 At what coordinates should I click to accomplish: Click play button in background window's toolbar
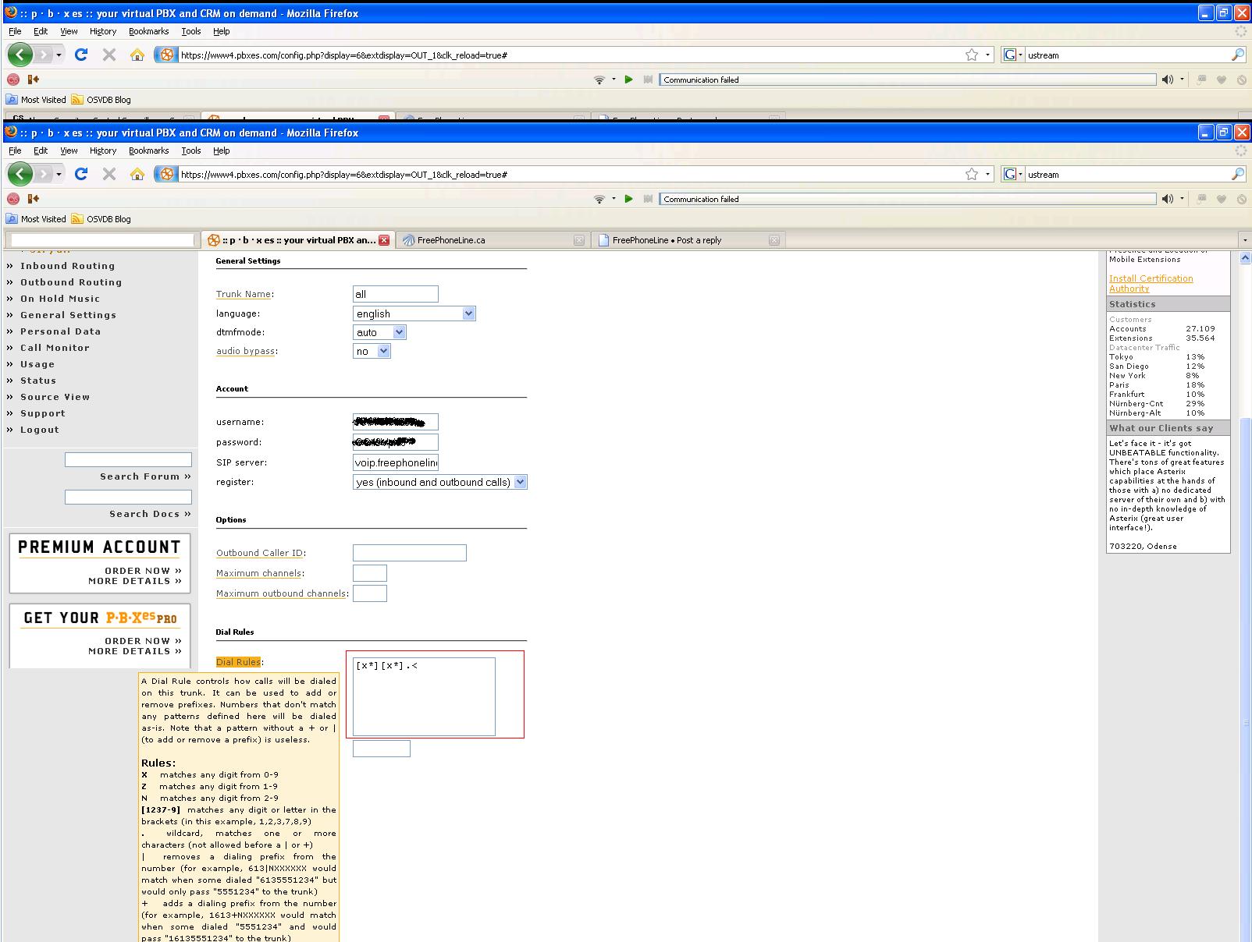(628, 80)
